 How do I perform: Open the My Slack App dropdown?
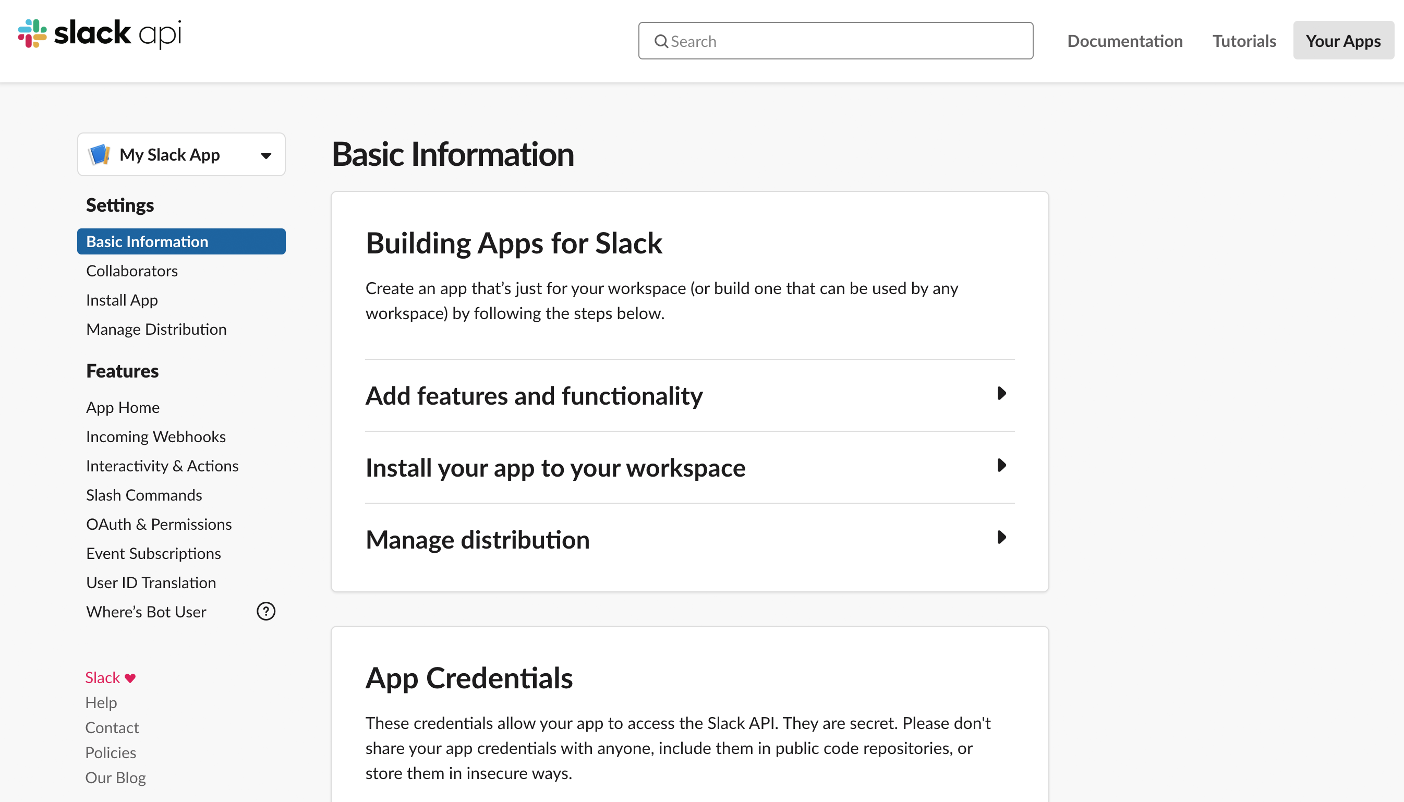(266, 155)
